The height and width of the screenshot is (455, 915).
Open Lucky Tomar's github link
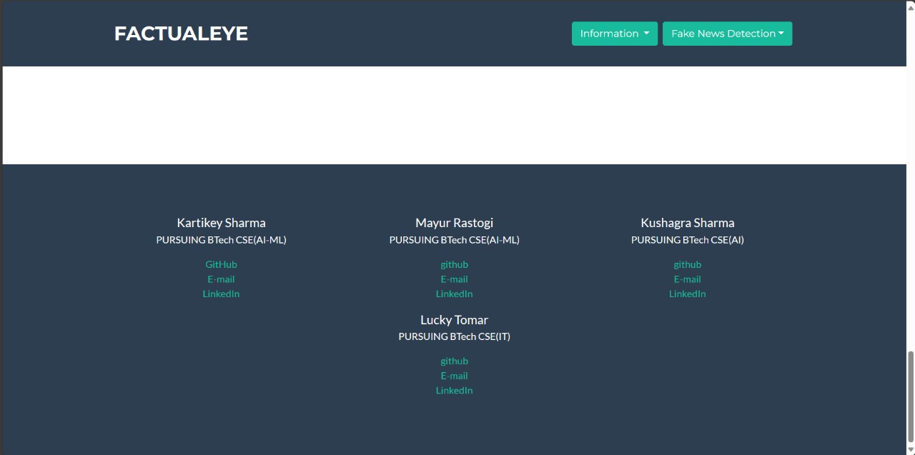(x=454, y=361)
